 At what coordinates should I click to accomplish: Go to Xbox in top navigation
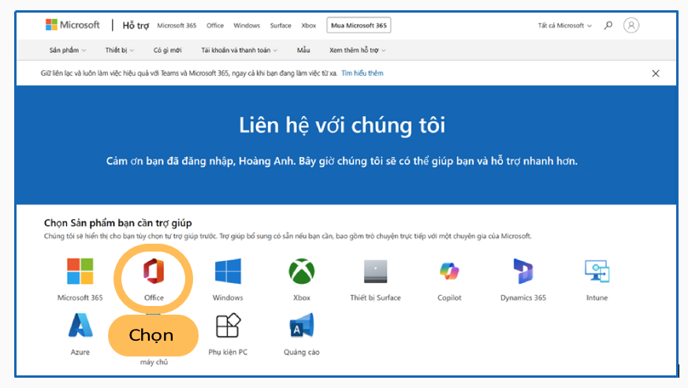tap(308, 25)
